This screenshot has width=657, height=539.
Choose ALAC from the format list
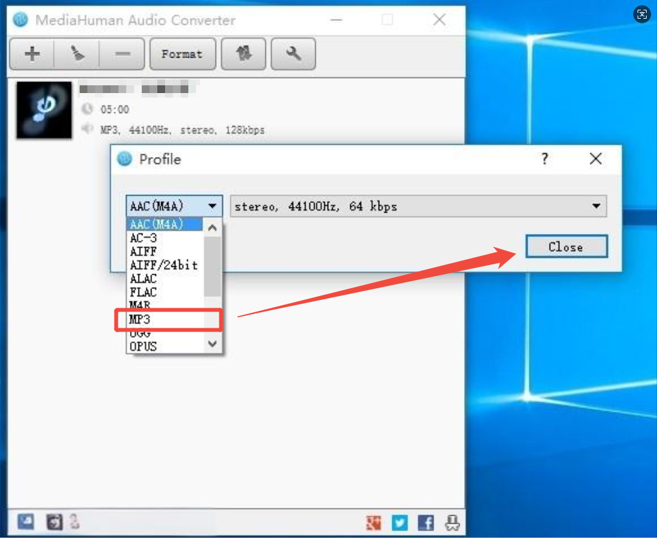click(164, 279)
